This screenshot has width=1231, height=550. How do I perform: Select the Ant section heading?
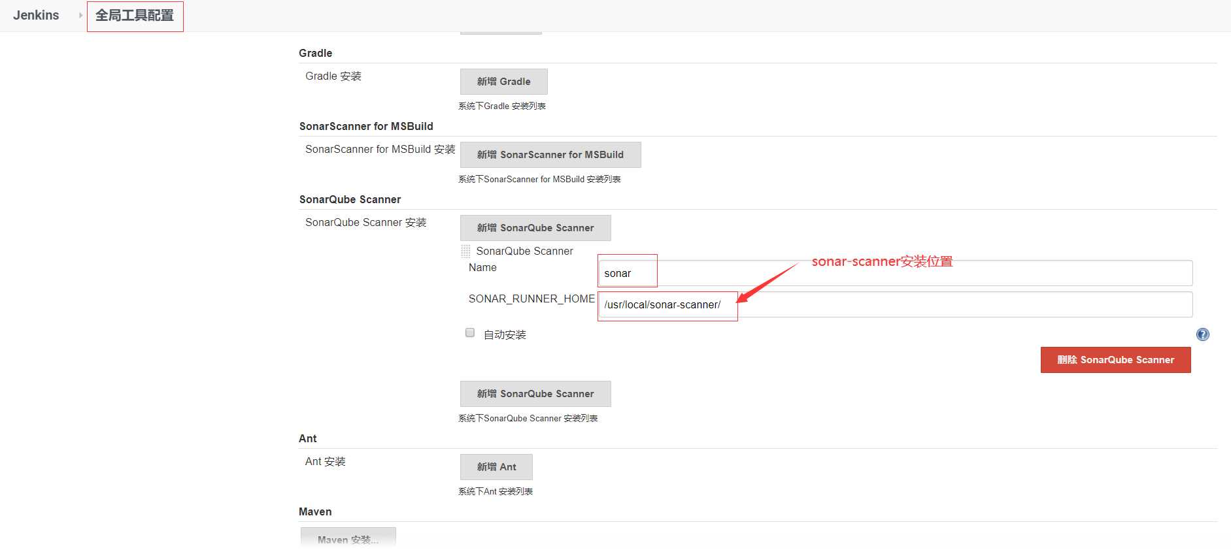pyautogui.click(x=307, y=438)
